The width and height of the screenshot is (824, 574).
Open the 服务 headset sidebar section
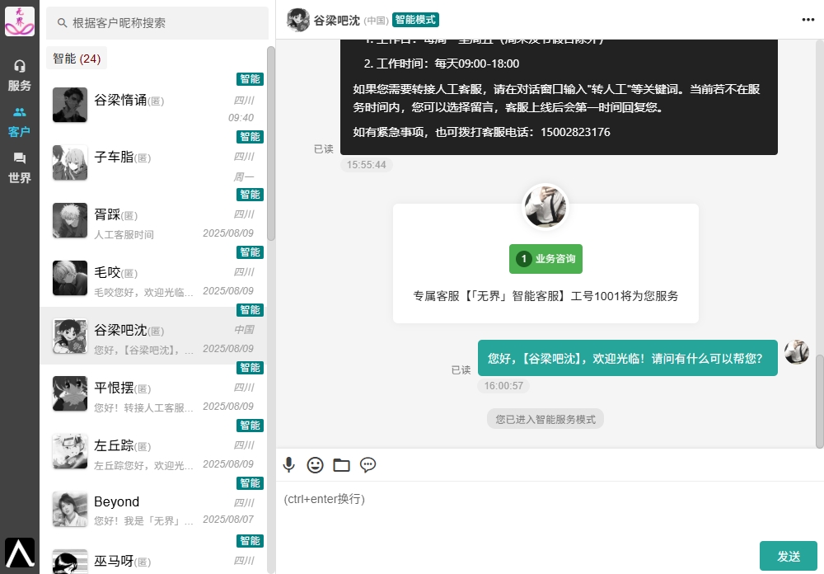(20, 75)
